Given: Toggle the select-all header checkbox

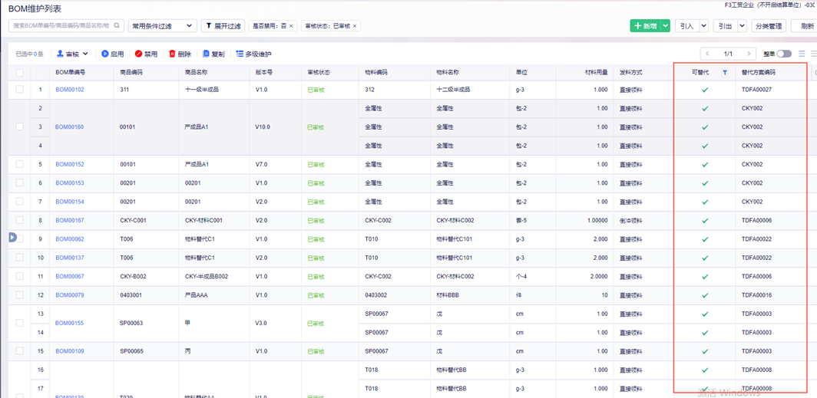Looking at the screenshot, I should click(20, 73).
